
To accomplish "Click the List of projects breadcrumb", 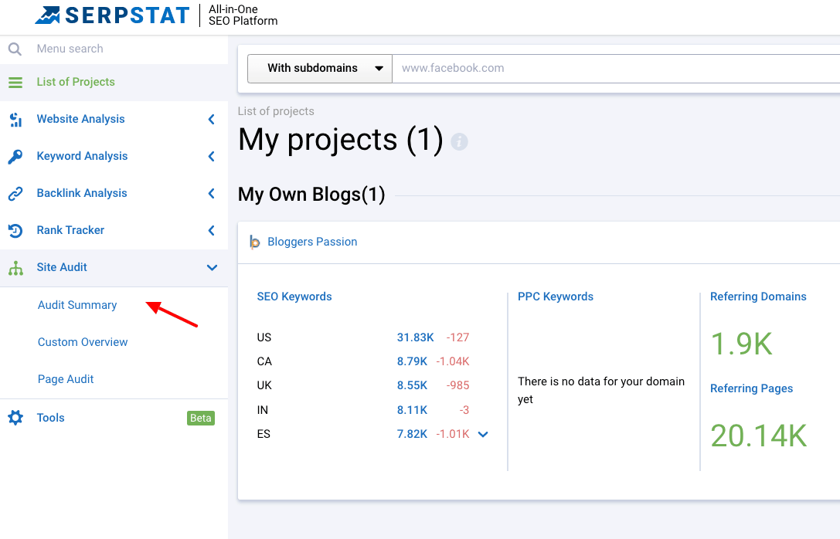I will coord(276,111).
